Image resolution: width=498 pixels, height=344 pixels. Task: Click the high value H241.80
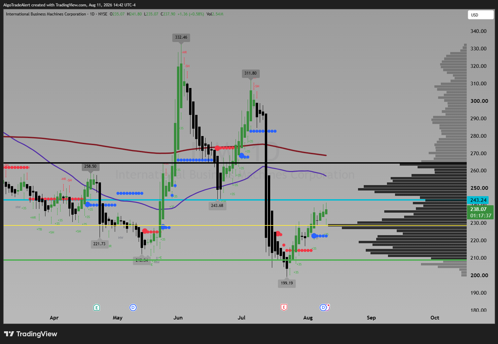[x=134, y=14]
